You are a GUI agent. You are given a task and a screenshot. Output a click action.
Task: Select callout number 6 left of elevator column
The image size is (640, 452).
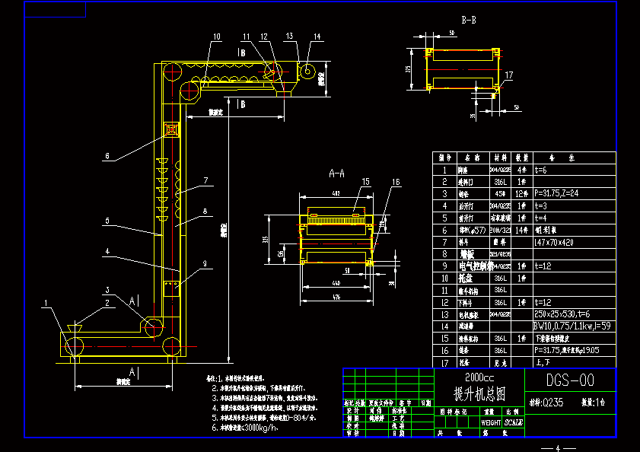click(107, 155)
